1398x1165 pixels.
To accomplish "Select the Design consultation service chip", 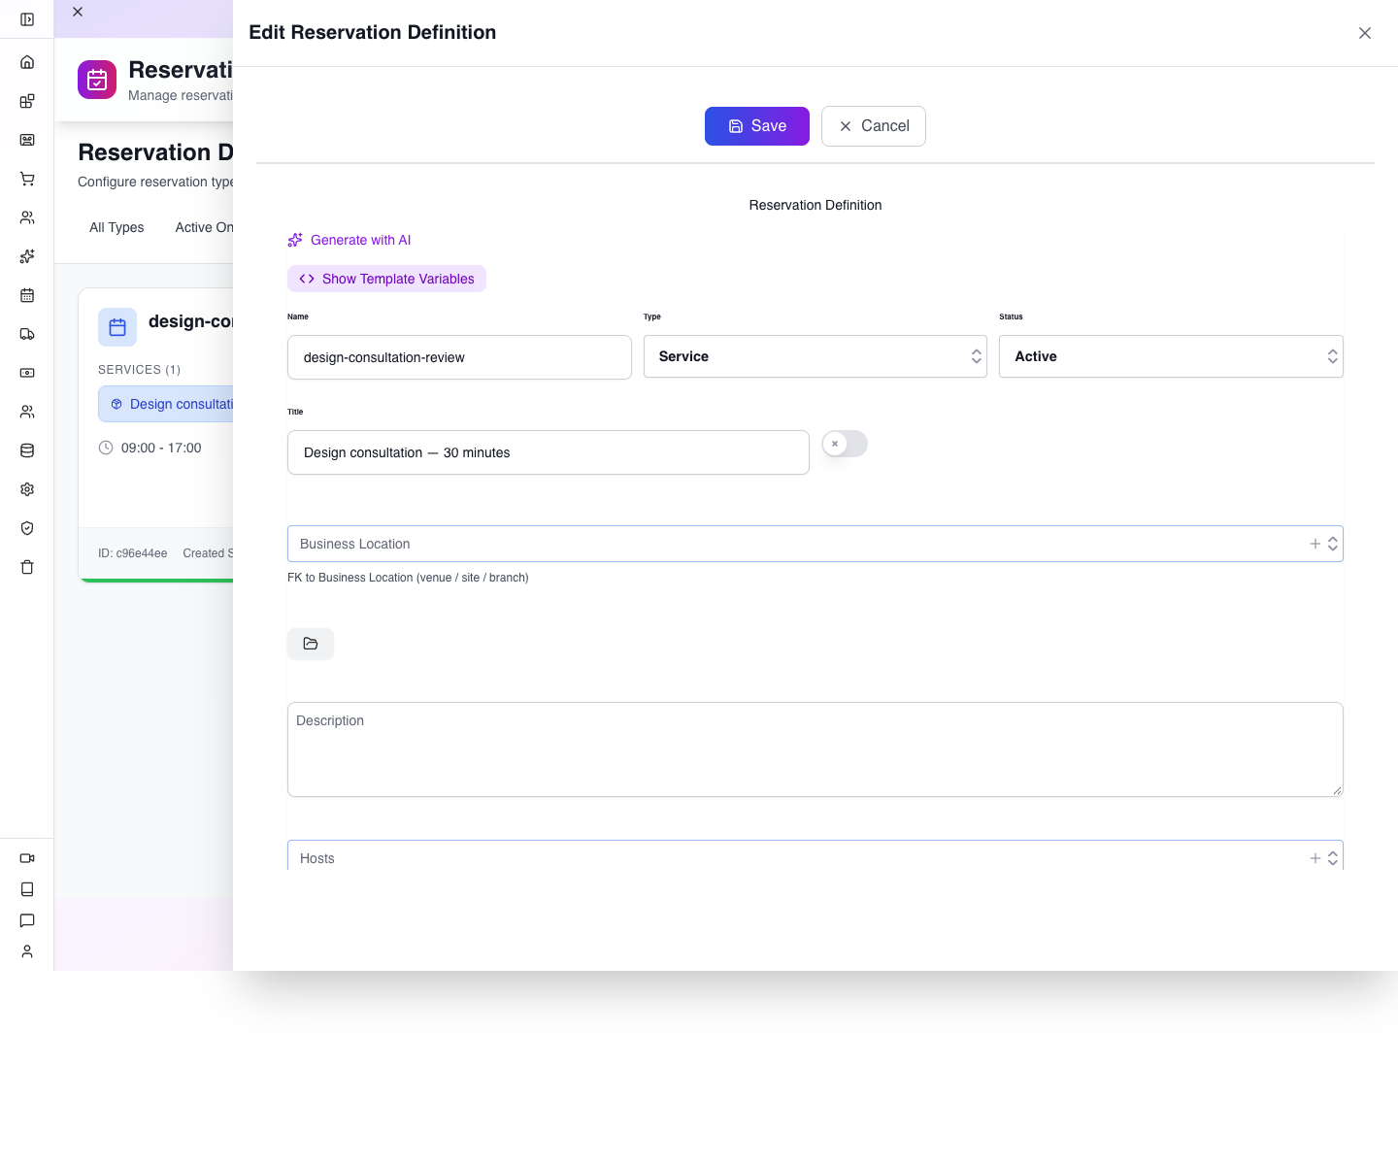I will click(x=166, y=404).
